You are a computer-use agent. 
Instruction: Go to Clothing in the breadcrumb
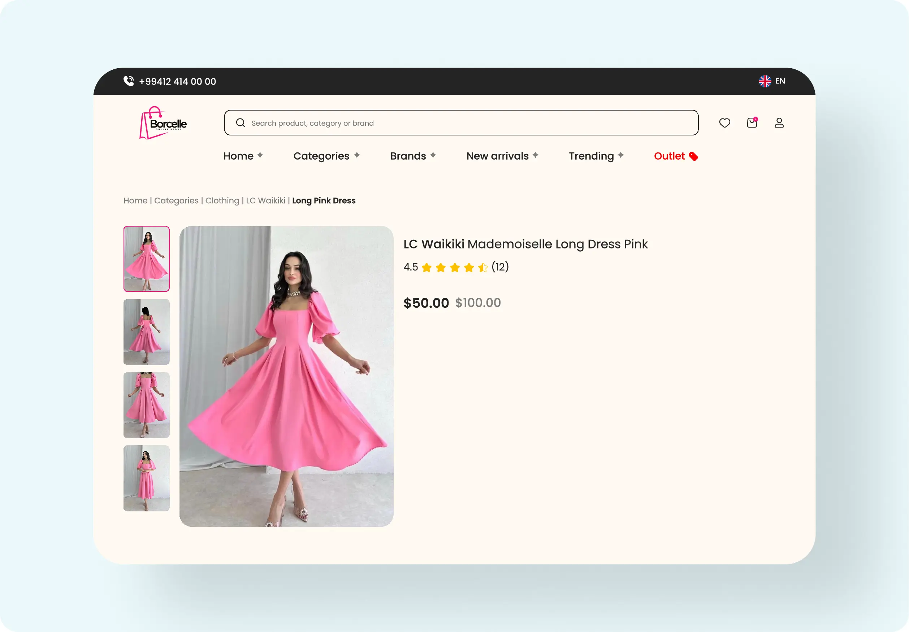[222, 201]
